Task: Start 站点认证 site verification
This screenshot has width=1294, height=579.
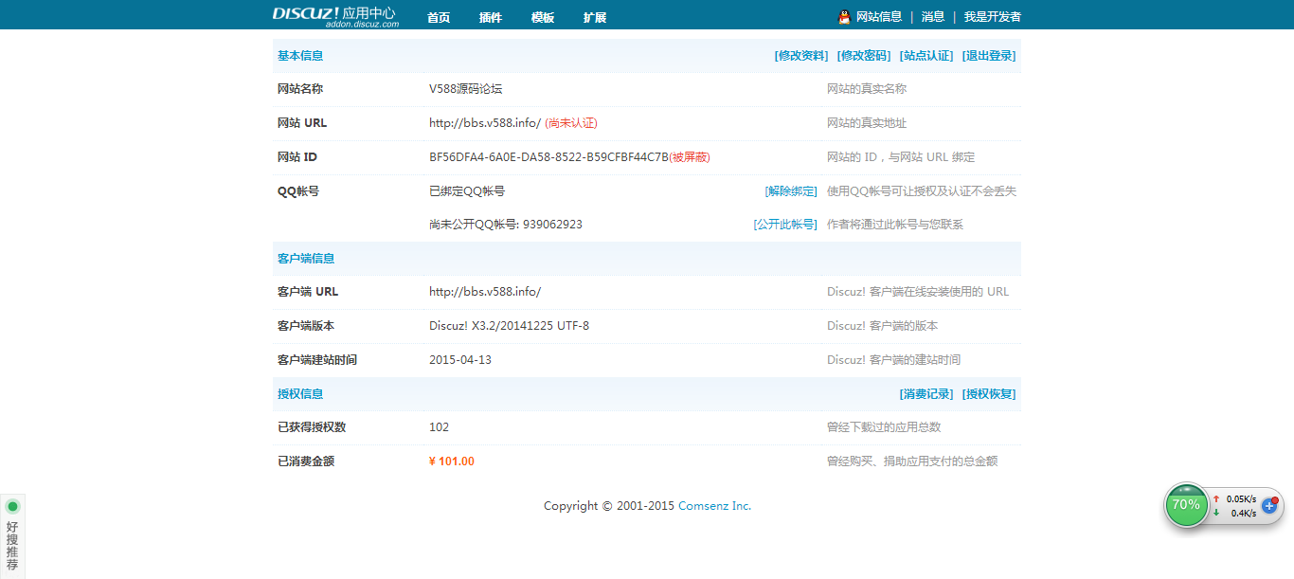Action: 925,55
